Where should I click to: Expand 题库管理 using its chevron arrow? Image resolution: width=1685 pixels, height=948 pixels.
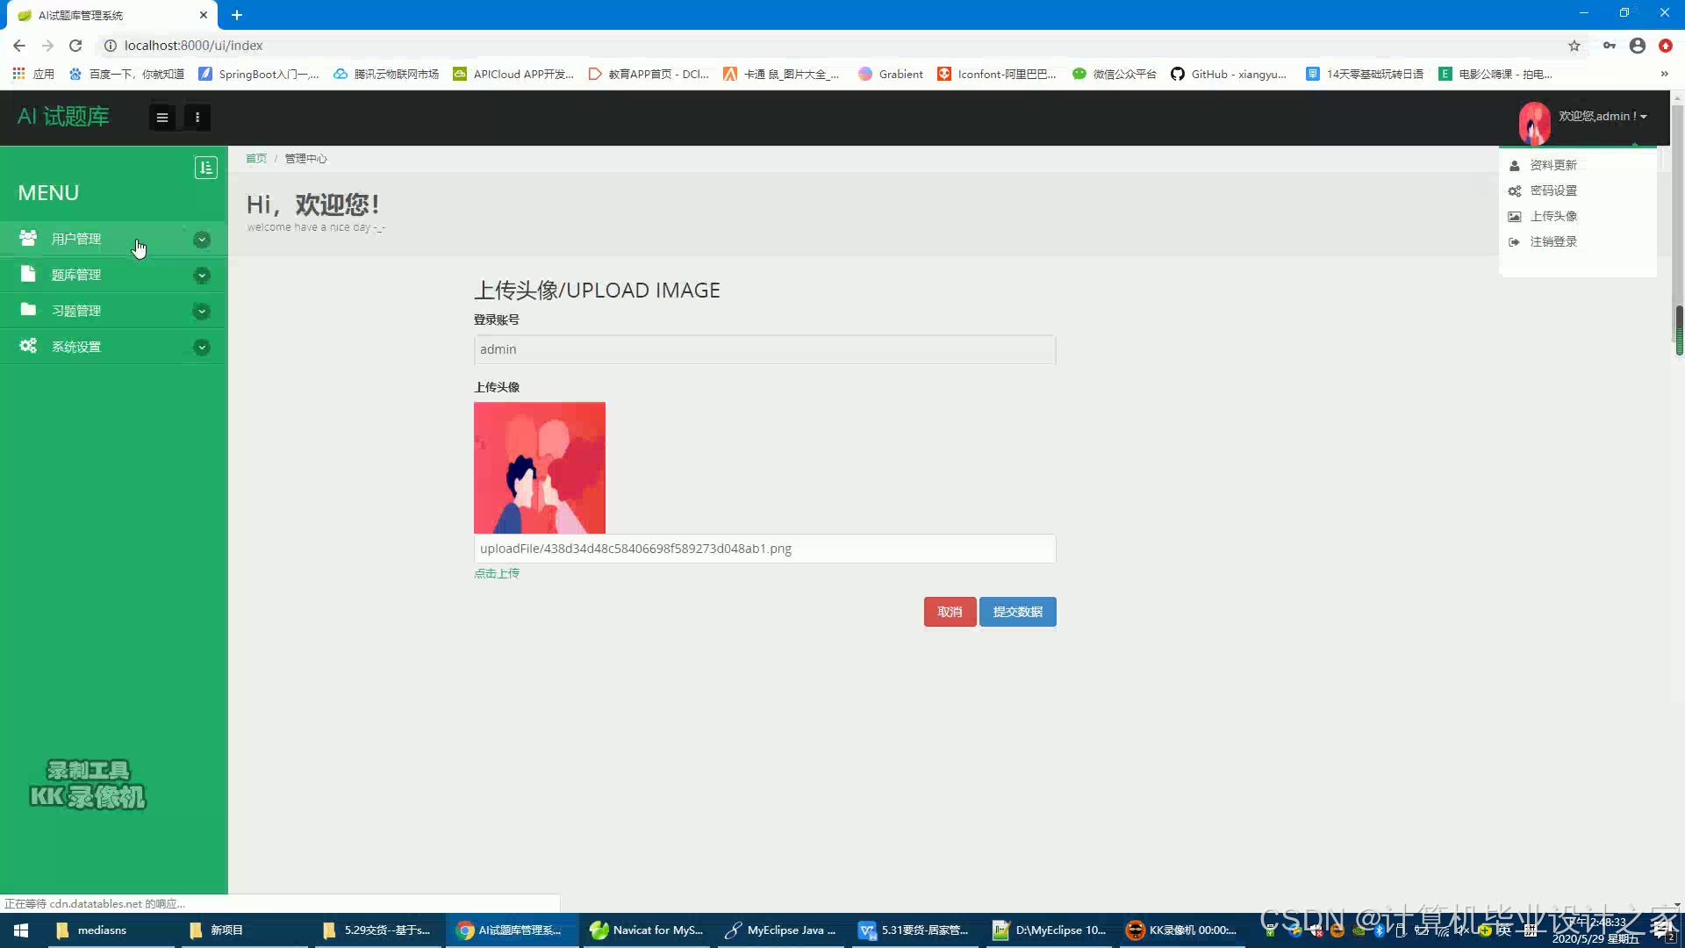[202, 276]
